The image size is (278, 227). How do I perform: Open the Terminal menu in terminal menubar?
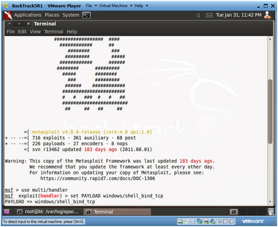coord(54,31)
